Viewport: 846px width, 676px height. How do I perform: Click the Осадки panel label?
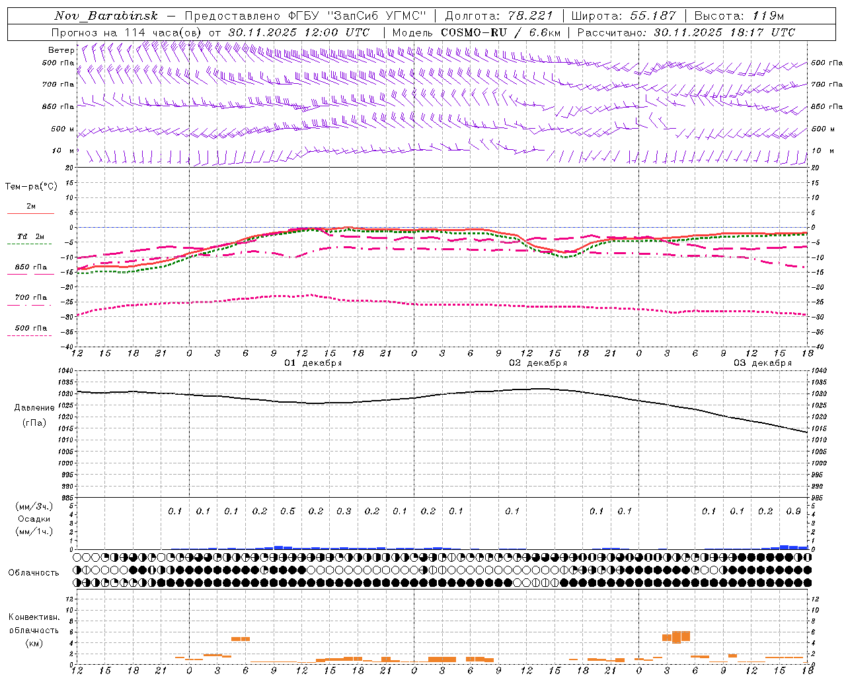(x=34, y=519)
